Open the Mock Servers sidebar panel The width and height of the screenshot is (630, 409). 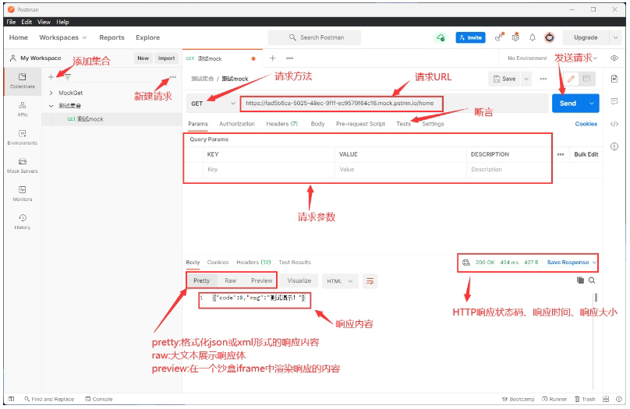[x=22, y=164]
